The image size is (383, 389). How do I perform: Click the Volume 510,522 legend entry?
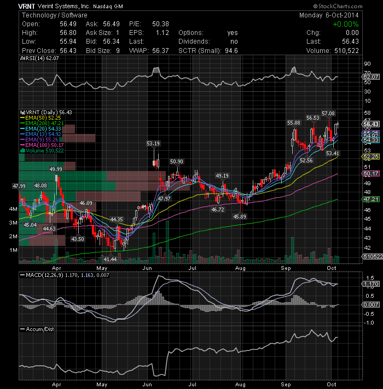point(45,151)
